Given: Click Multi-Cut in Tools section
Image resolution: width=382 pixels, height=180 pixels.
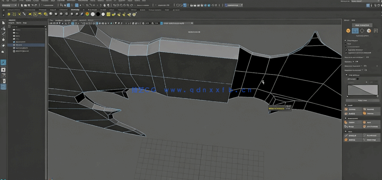Looking at the screenshot, I should pyautogui.click(x=353, y=135).
